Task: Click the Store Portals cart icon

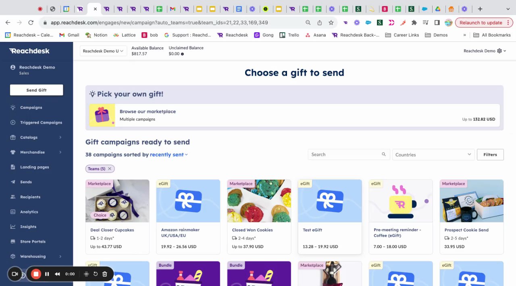Action: 13,242
